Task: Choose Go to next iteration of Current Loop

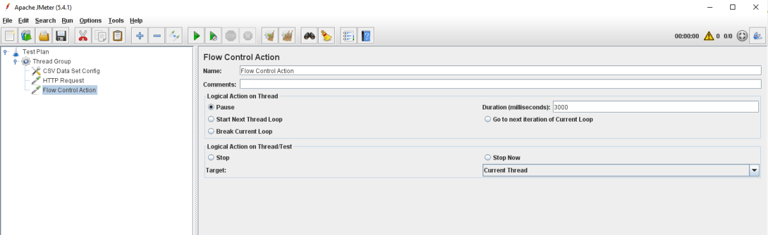Action: (x=488, y=120)
